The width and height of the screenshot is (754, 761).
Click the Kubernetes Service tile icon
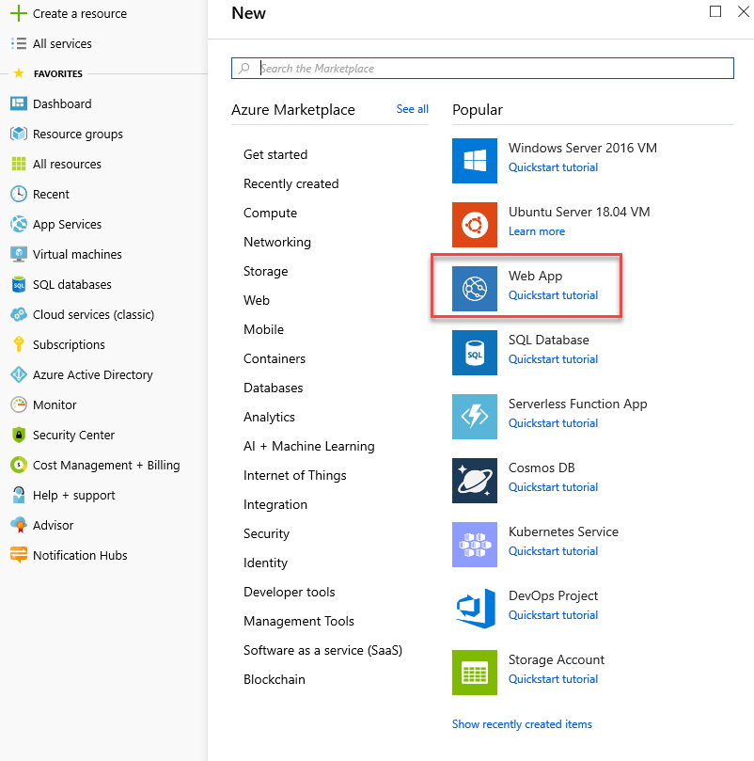pos(475,545)
